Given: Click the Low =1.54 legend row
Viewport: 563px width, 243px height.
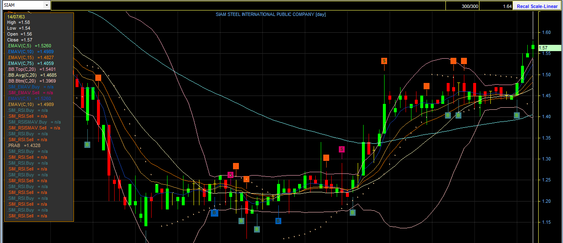Looking at the screenshot, I should click(x=18, y=28).
